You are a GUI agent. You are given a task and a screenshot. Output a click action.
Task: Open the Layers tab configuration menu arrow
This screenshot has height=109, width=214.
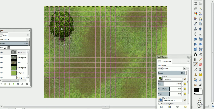pyautogui.click(x=28, y=35)
